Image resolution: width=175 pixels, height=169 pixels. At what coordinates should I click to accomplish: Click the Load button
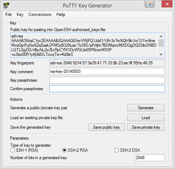tap(146, 118)
